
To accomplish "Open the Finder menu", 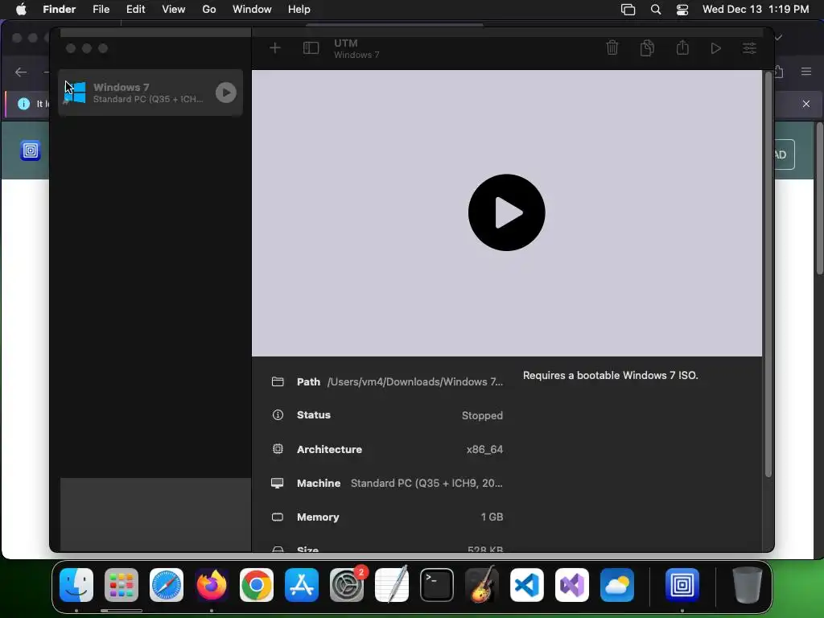I will (x=59, y=10).
